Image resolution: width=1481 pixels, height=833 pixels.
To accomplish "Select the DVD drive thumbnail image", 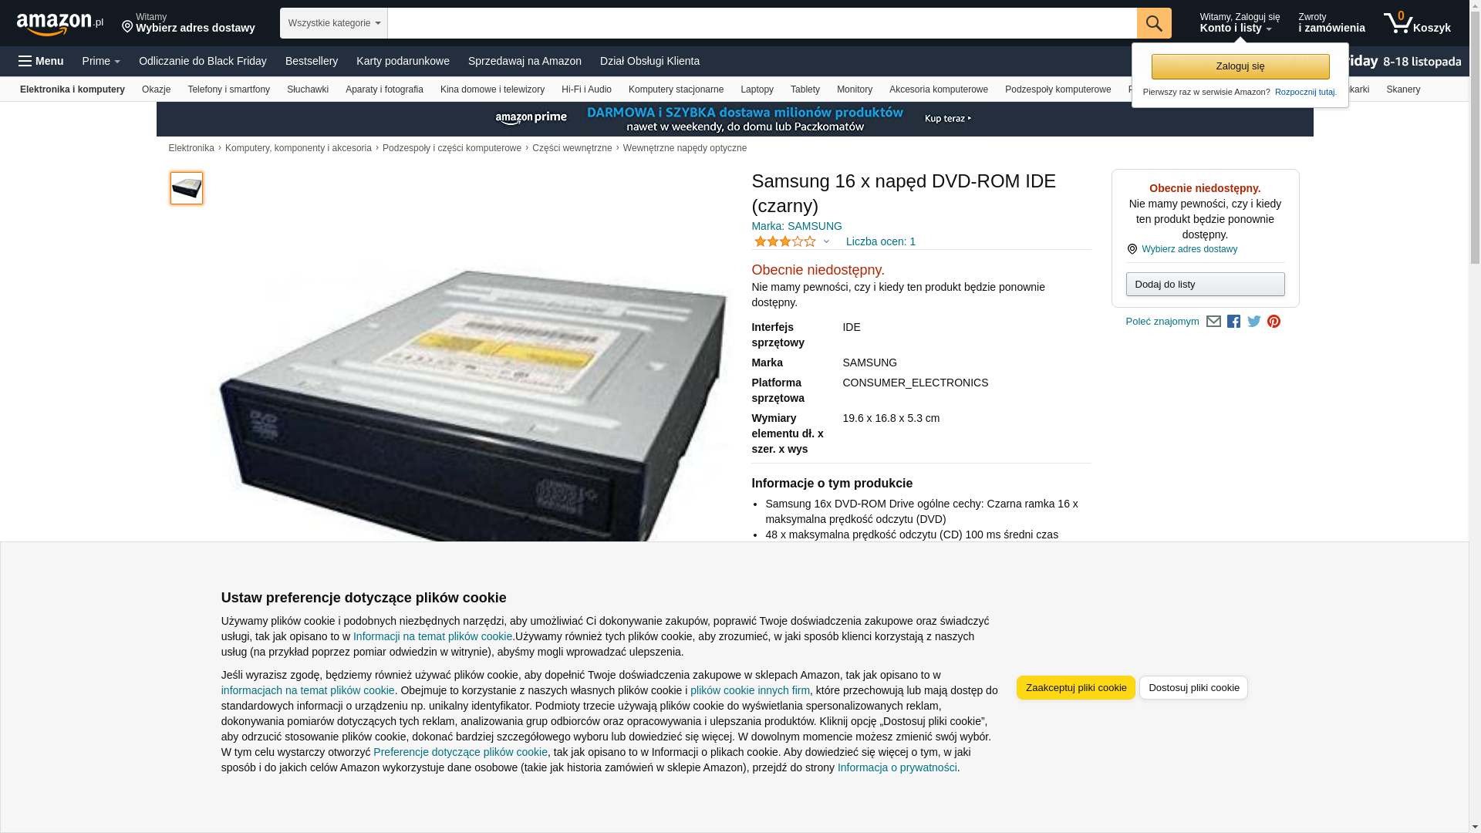I will 187,188.
